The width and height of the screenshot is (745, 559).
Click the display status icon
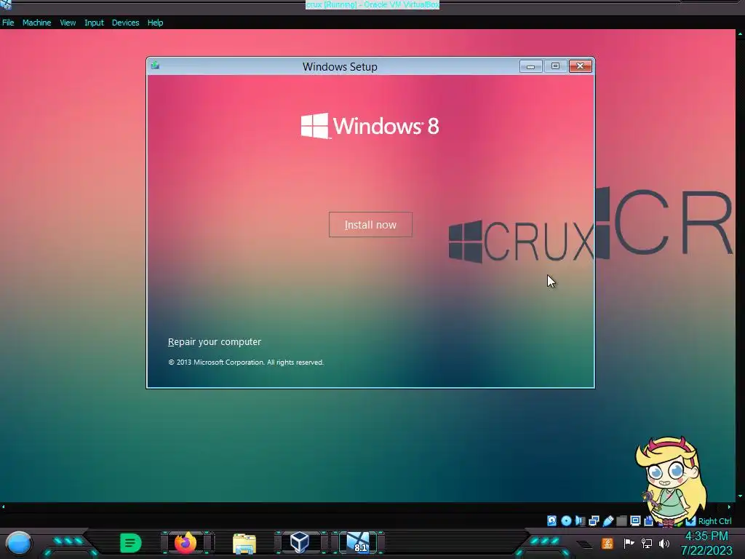635,521
